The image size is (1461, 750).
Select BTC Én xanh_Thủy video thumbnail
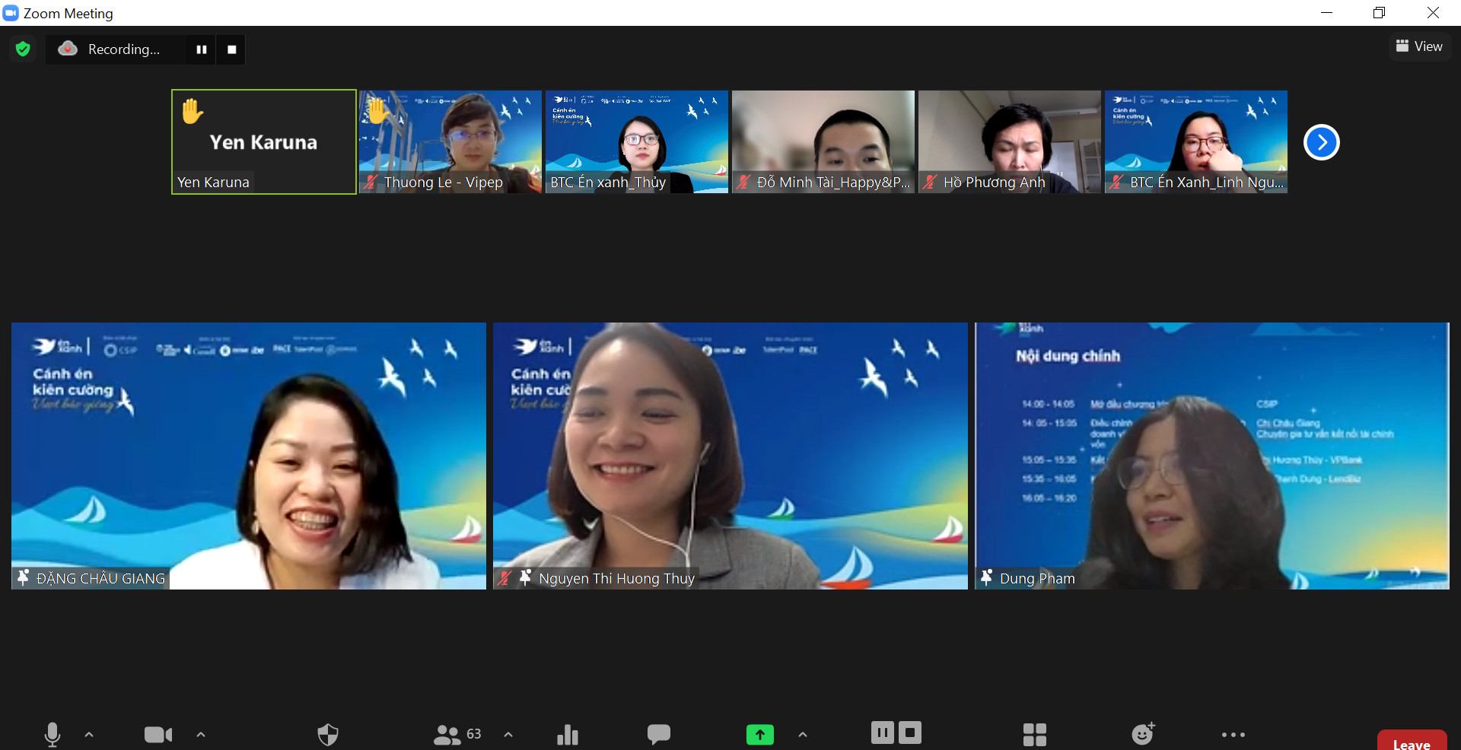click(637, 142)
